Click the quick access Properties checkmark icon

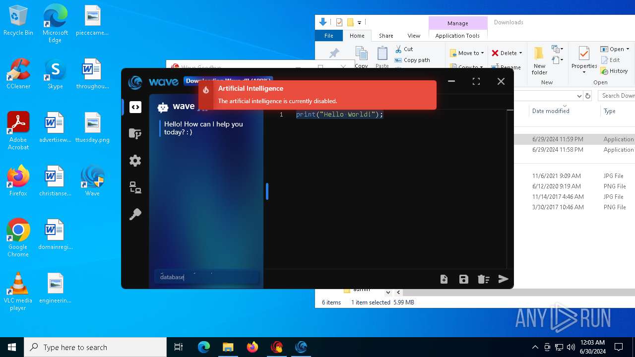pyautogui.click(x=339, y=22)
